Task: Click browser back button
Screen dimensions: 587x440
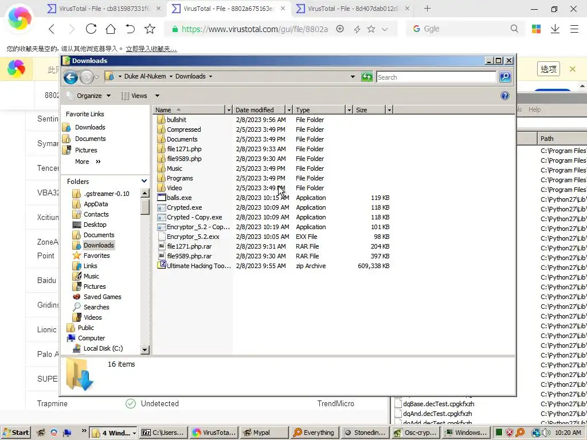Action: tap(52, 29)
